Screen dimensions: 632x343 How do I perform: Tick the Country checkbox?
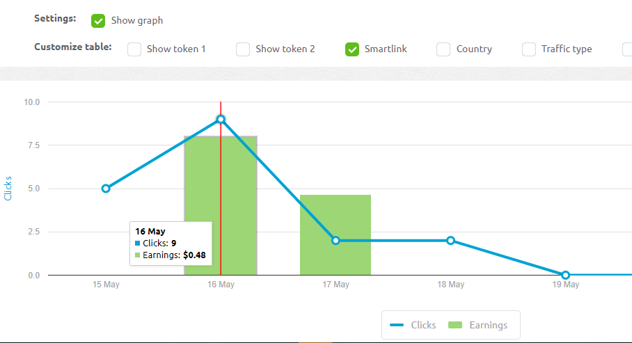(443, 49)
